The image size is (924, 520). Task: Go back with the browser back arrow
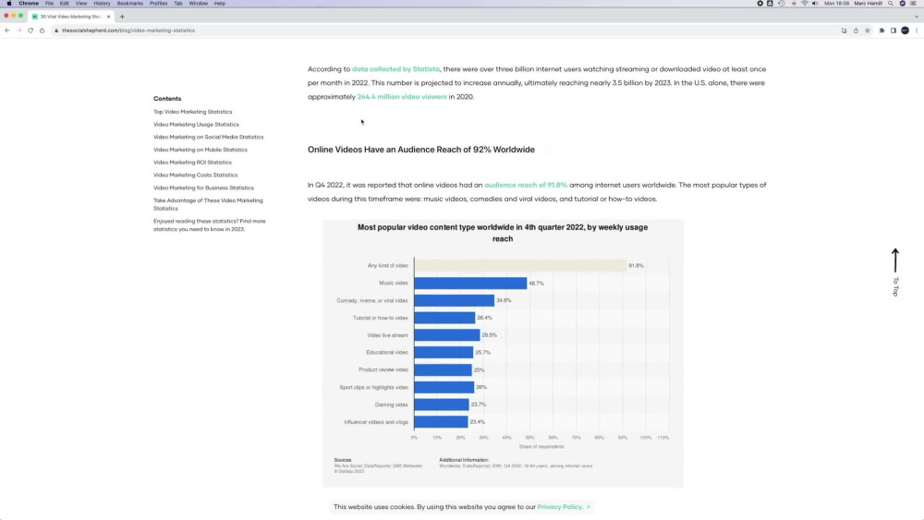[7, 30]
